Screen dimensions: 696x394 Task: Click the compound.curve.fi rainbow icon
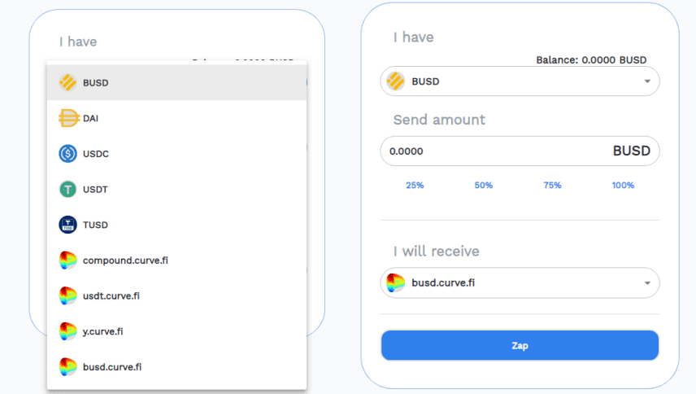(68, 260)
